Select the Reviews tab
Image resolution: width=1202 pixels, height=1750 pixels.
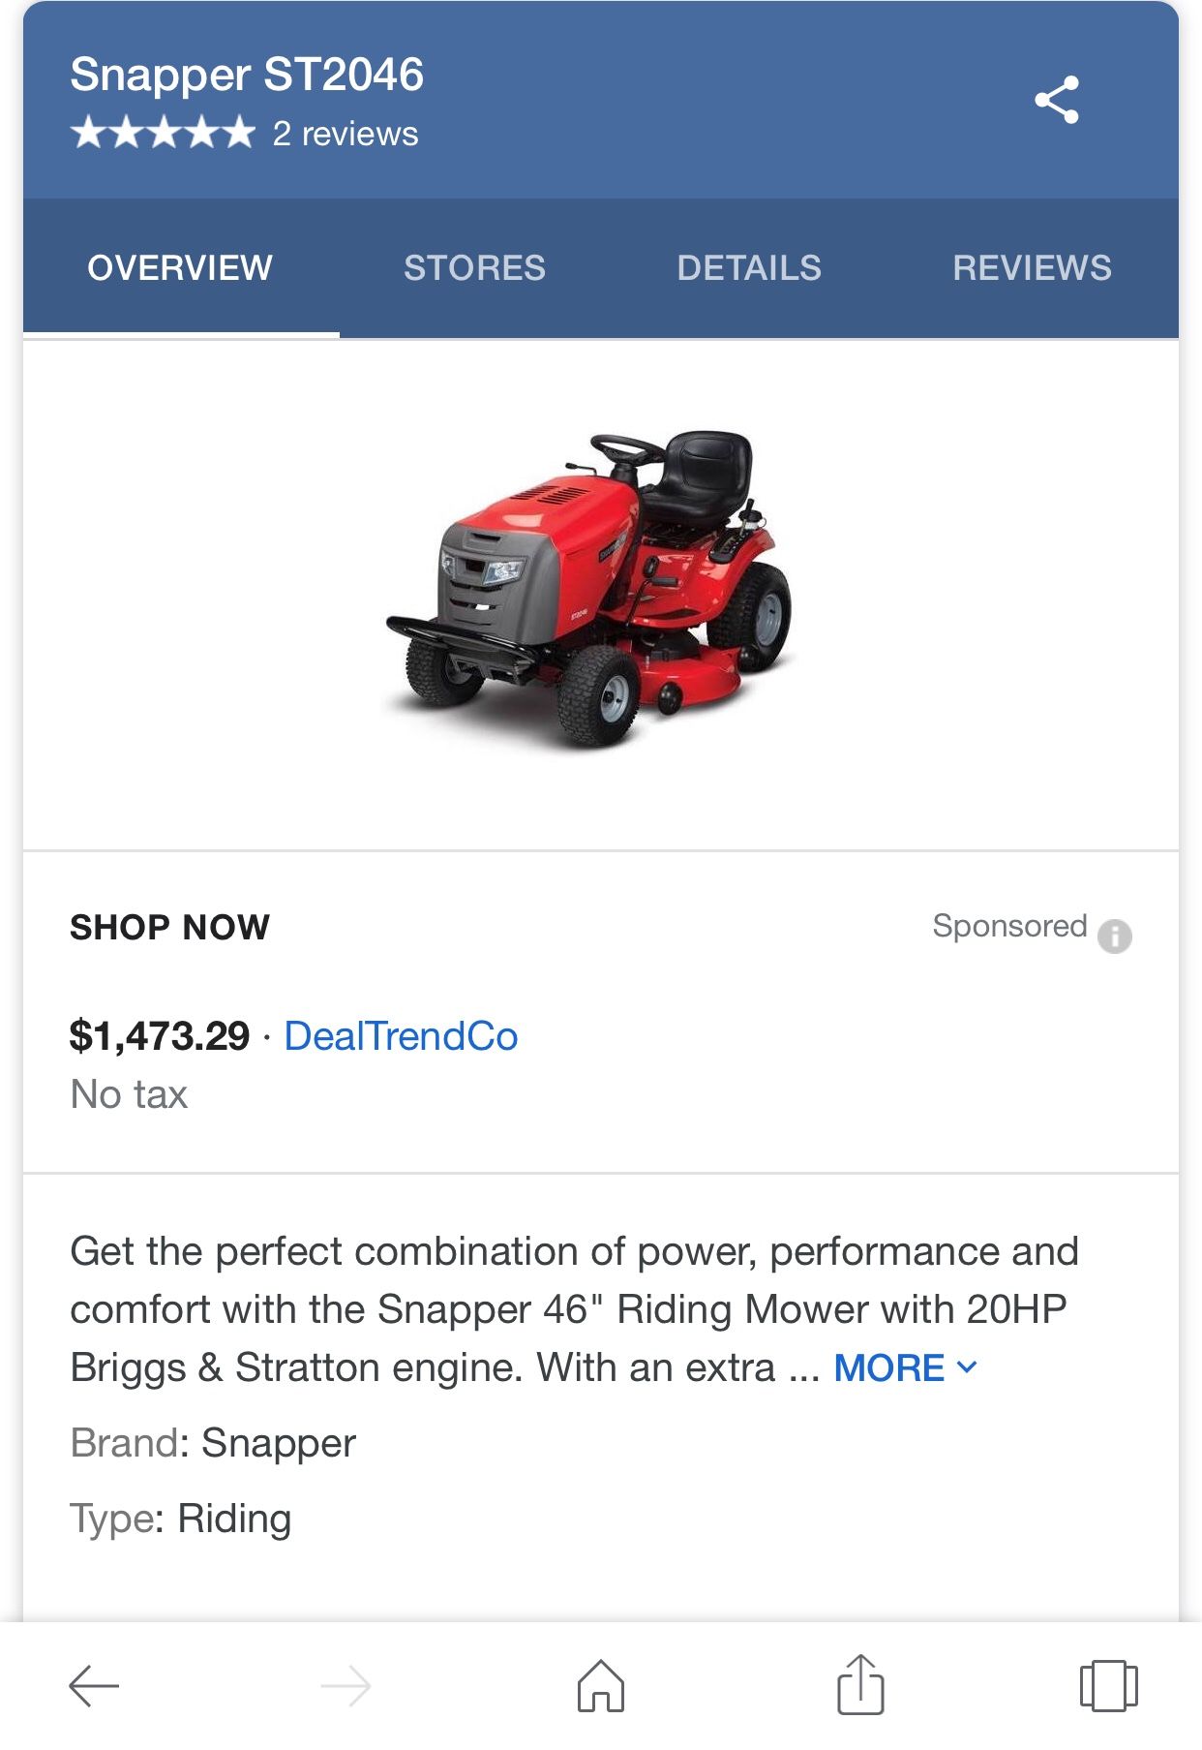point(1032,268)
